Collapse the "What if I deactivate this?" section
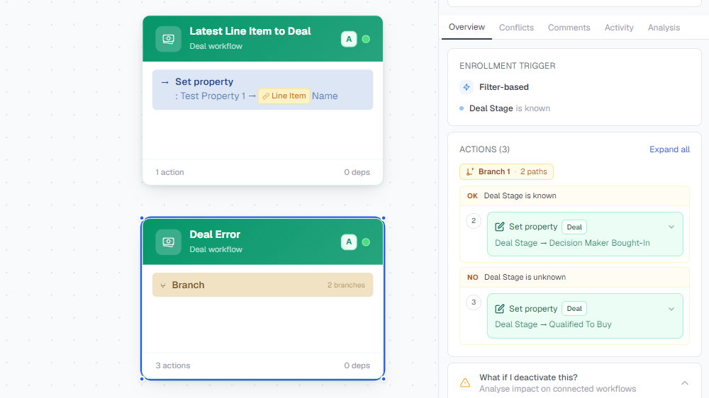This screenshot has height=398, width=709. pos(685,383)
